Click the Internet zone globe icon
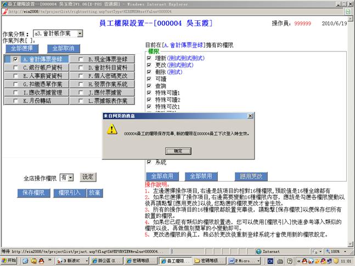The image size is (355, 266). [258, 251]
